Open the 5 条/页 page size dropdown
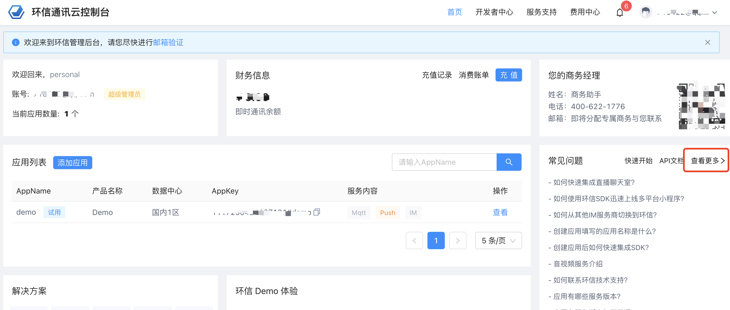The image size is (730, 310). (498, 241)
